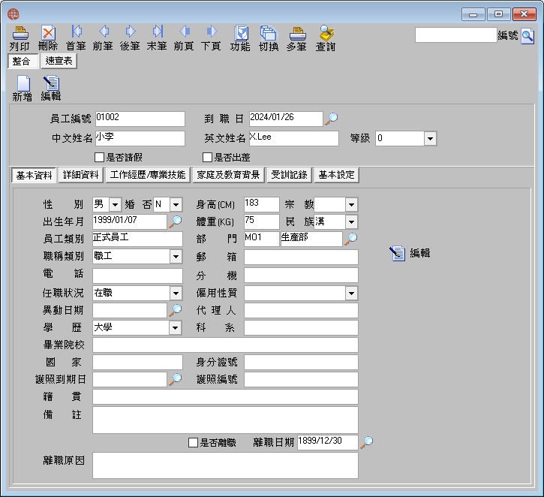This screenshot has width=544, height=497.
Task: Open the 查詢 query icon
Action: (x=326, y=33)
